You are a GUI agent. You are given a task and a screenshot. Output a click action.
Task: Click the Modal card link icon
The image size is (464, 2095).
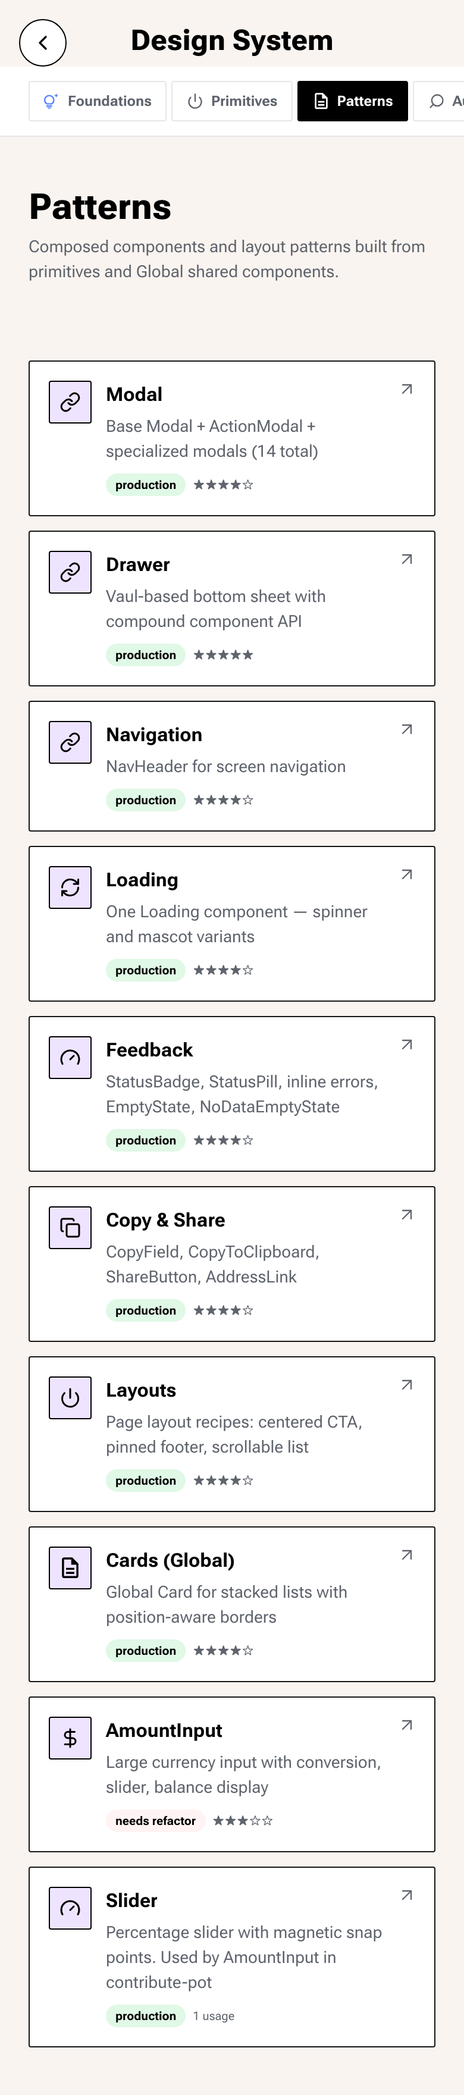70,402
